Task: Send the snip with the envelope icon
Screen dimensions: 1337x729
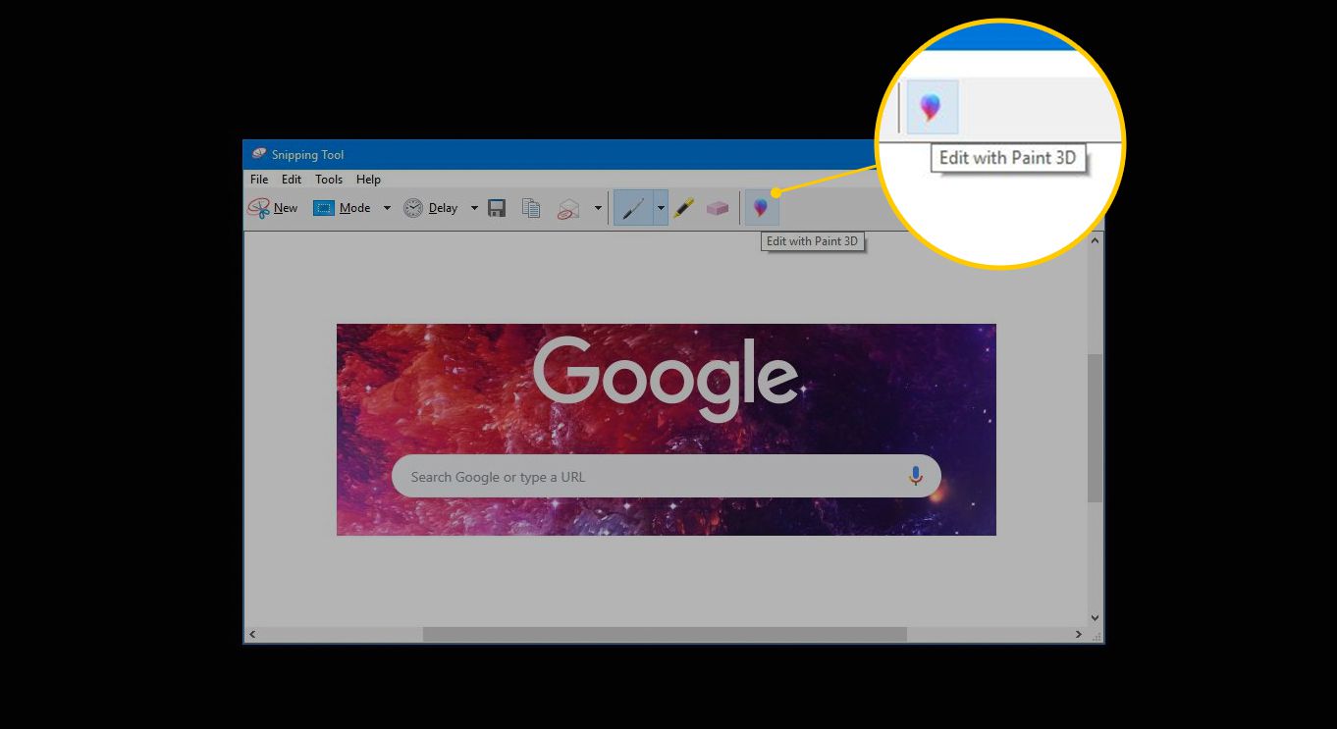Action: point(568,208)
